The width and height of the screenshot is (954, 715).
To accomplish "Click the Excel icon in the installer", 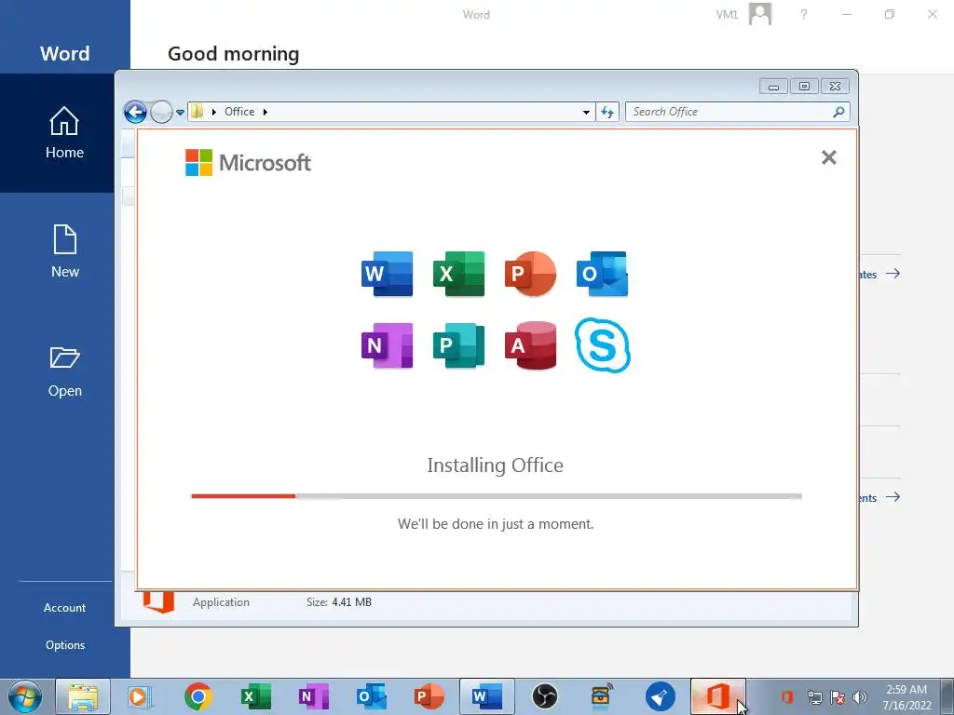I will (458, 274).
